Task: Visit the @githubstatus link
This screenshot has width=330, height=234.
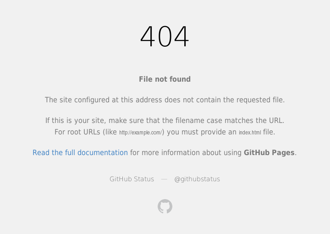Action: click(197, 179)
